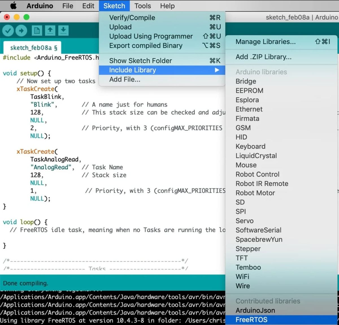339x325 pixels.
Task: Include the Firmata library
Action: [281, 118]
